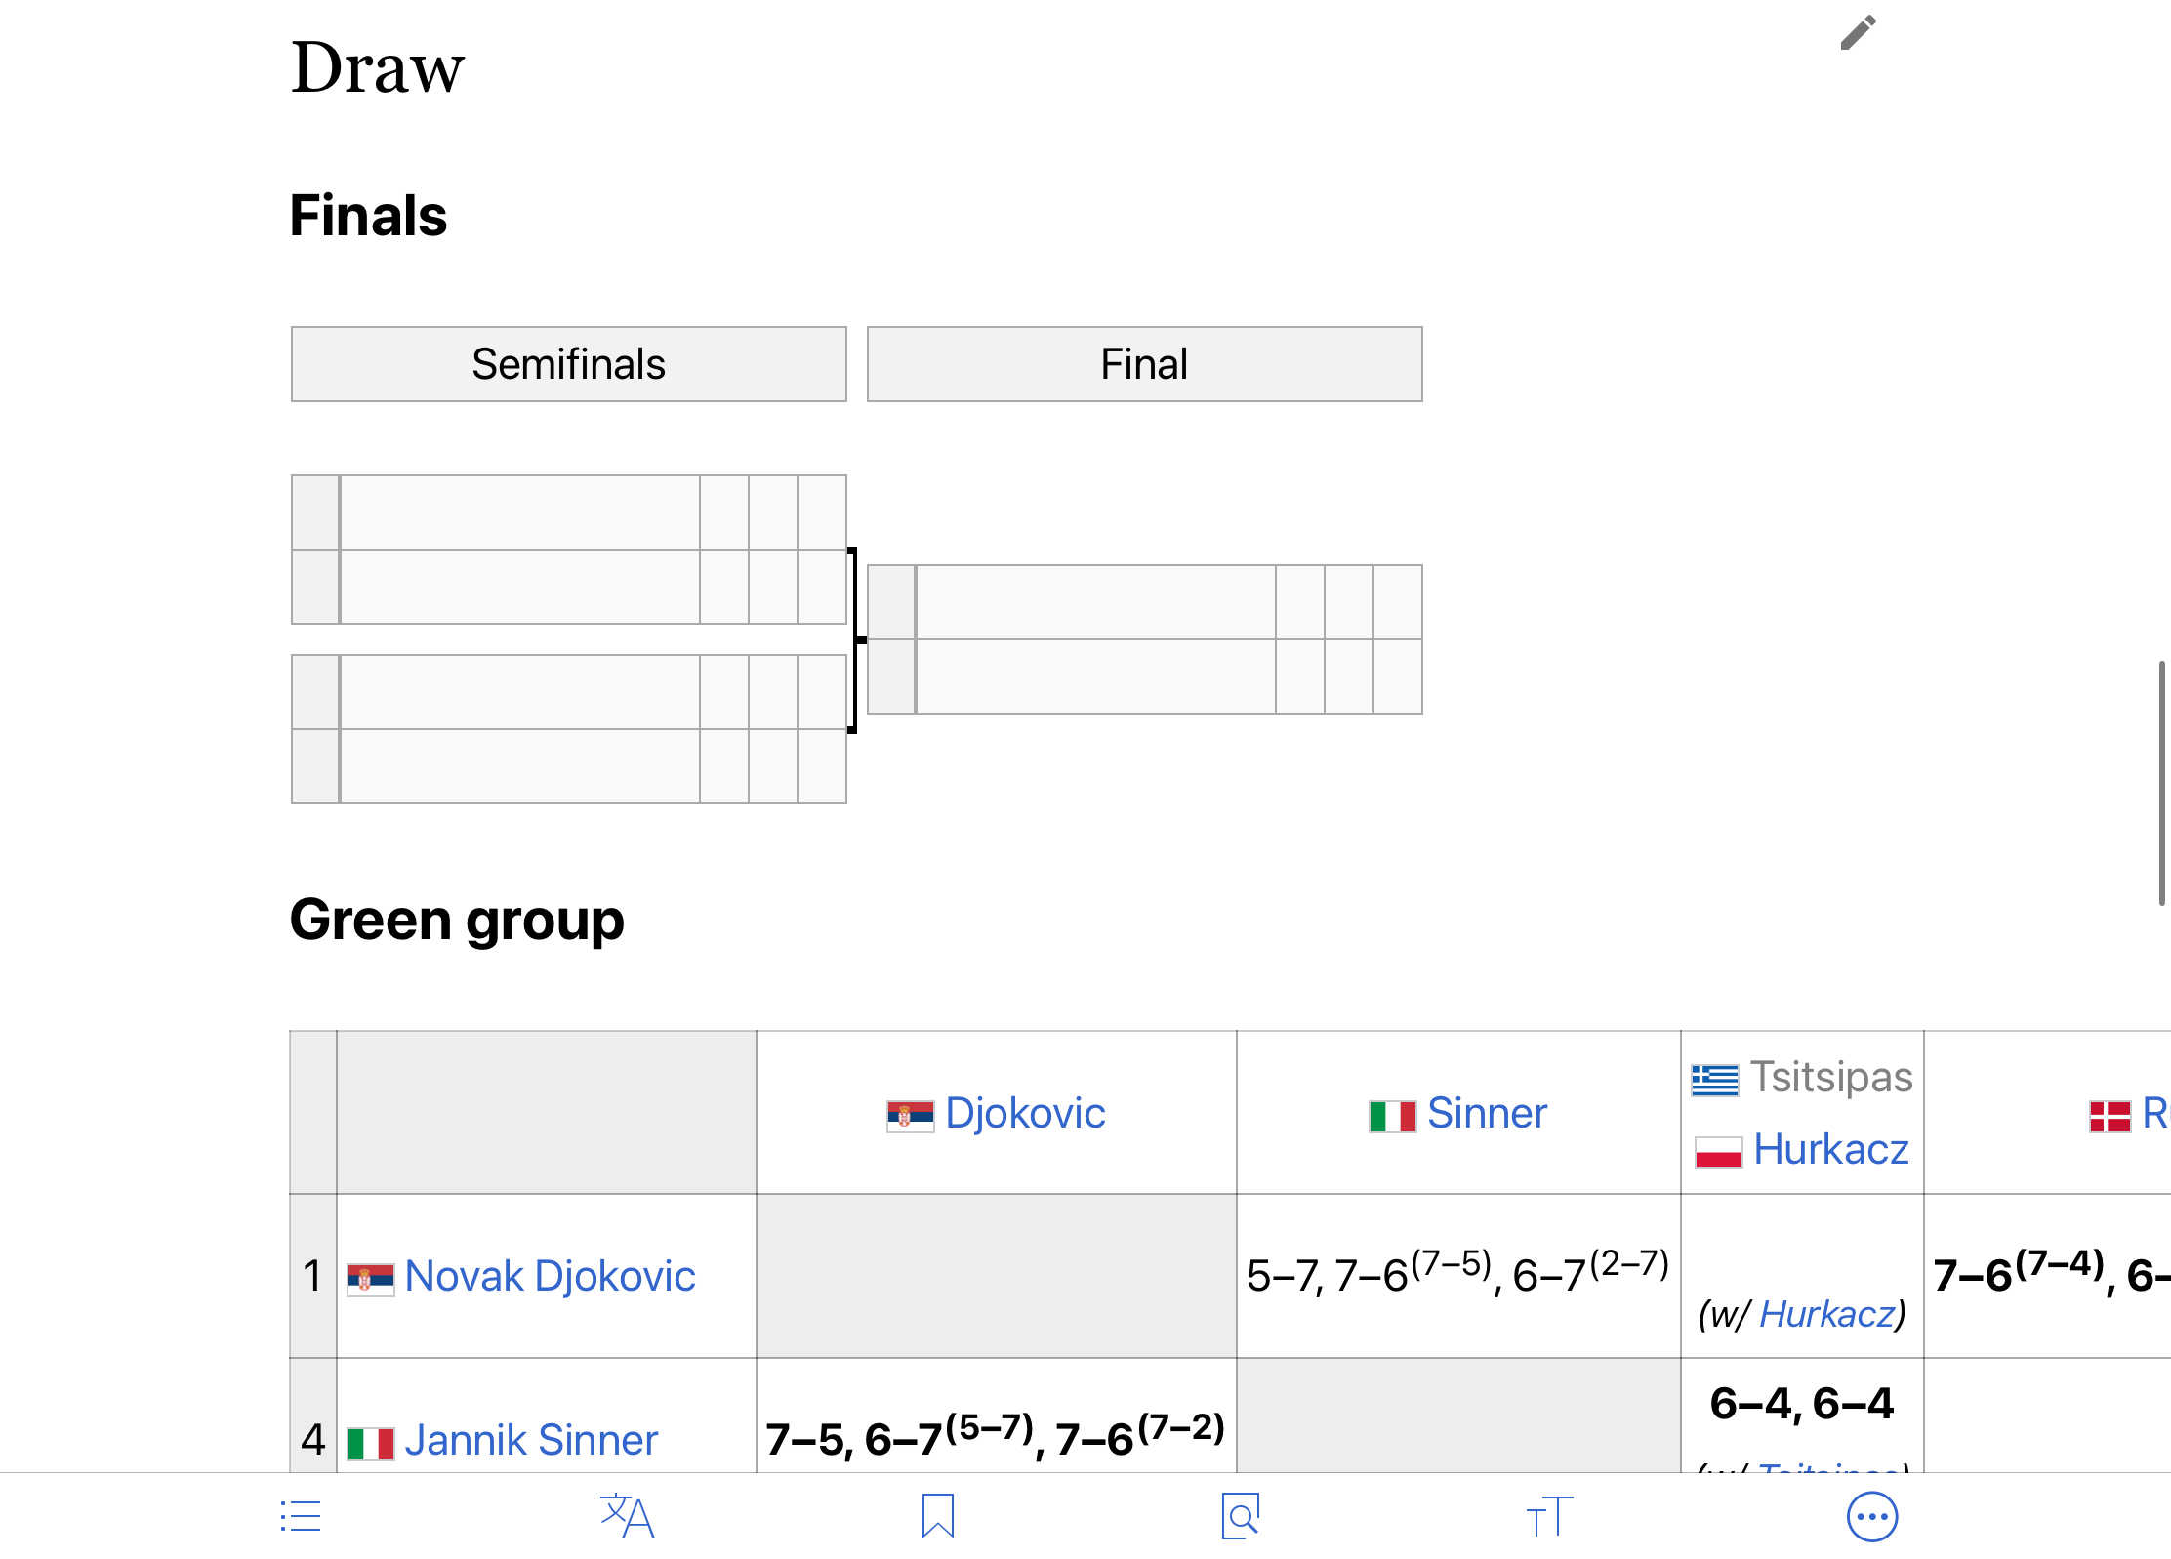Open the Novak Djokovic link

click(x=550, y=1276)
